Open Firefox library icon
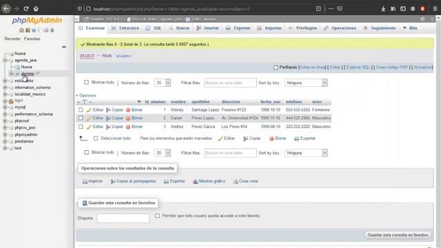The image size is (441, 248). point(393,9)
